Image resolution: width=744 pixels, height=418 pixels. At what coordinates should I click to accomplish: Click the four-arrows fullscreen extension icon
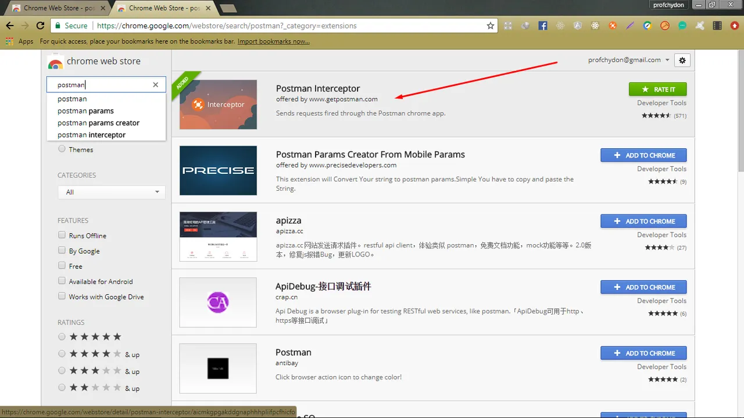coord(508,26)
